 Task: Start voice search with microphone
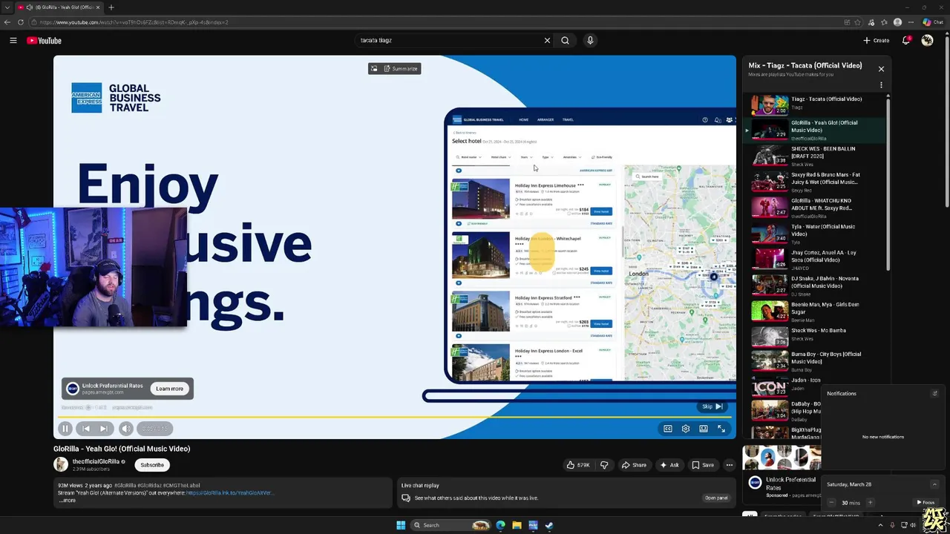(590, 41)
